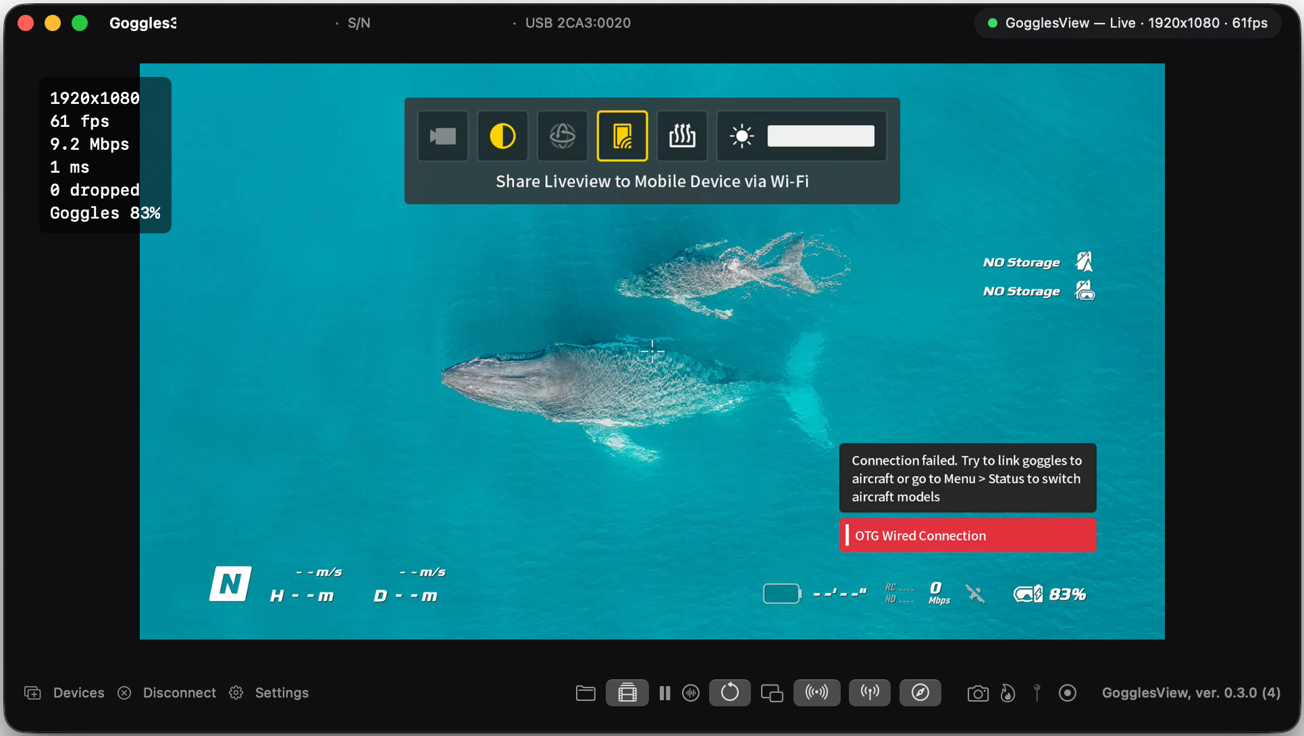This screenshot has width=1304, height=736.
Task: Click the Disconnect button
Action: pyautogui.click(x=167, y=693)
